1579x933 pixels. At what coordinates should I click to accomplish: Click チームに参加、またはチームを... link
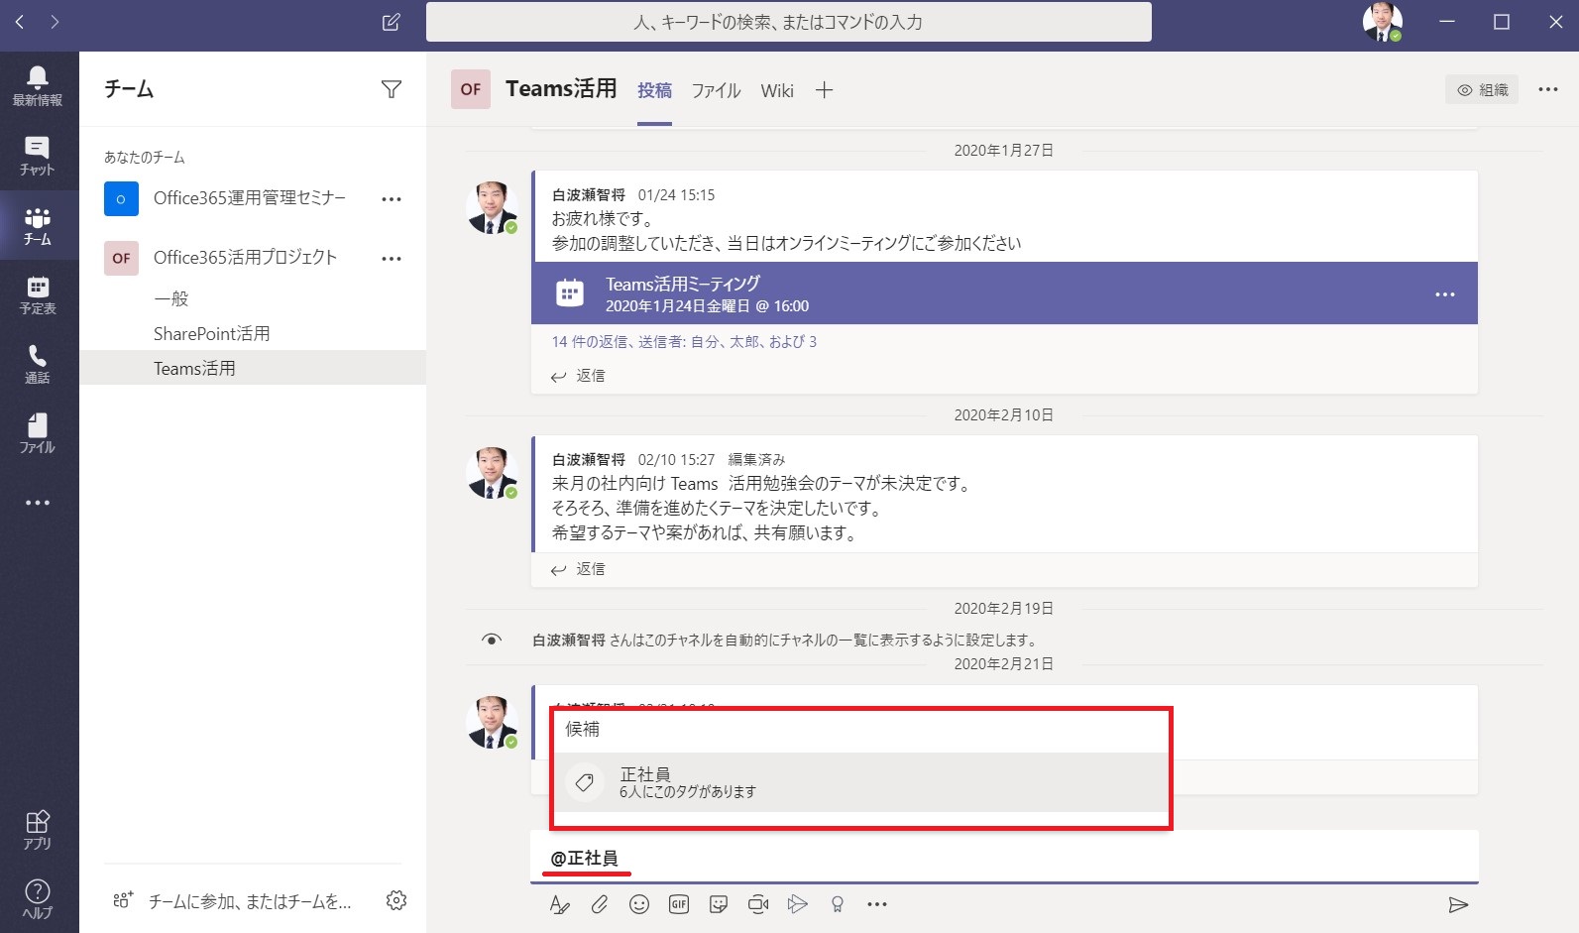click(250, 901)
